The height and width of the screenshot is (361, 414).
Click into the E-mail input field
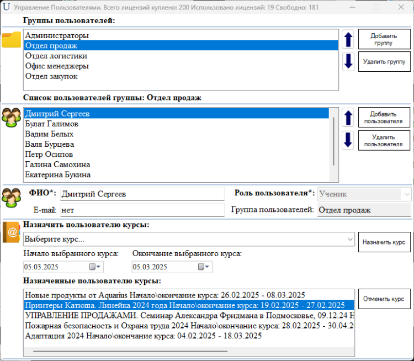pyautogui.click(x=142, y=210)
